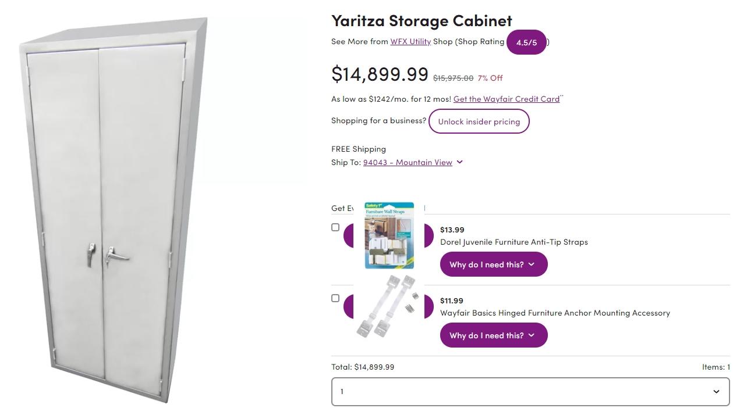Open the Ship To location chevron icon
This screenshot has height=408, width=733.
pyautogui.click(x=459, y=162)
